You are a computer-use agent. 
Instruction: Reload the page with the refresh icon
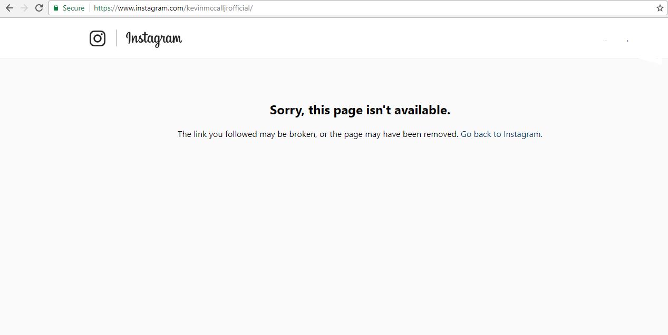tap(38, 8)
